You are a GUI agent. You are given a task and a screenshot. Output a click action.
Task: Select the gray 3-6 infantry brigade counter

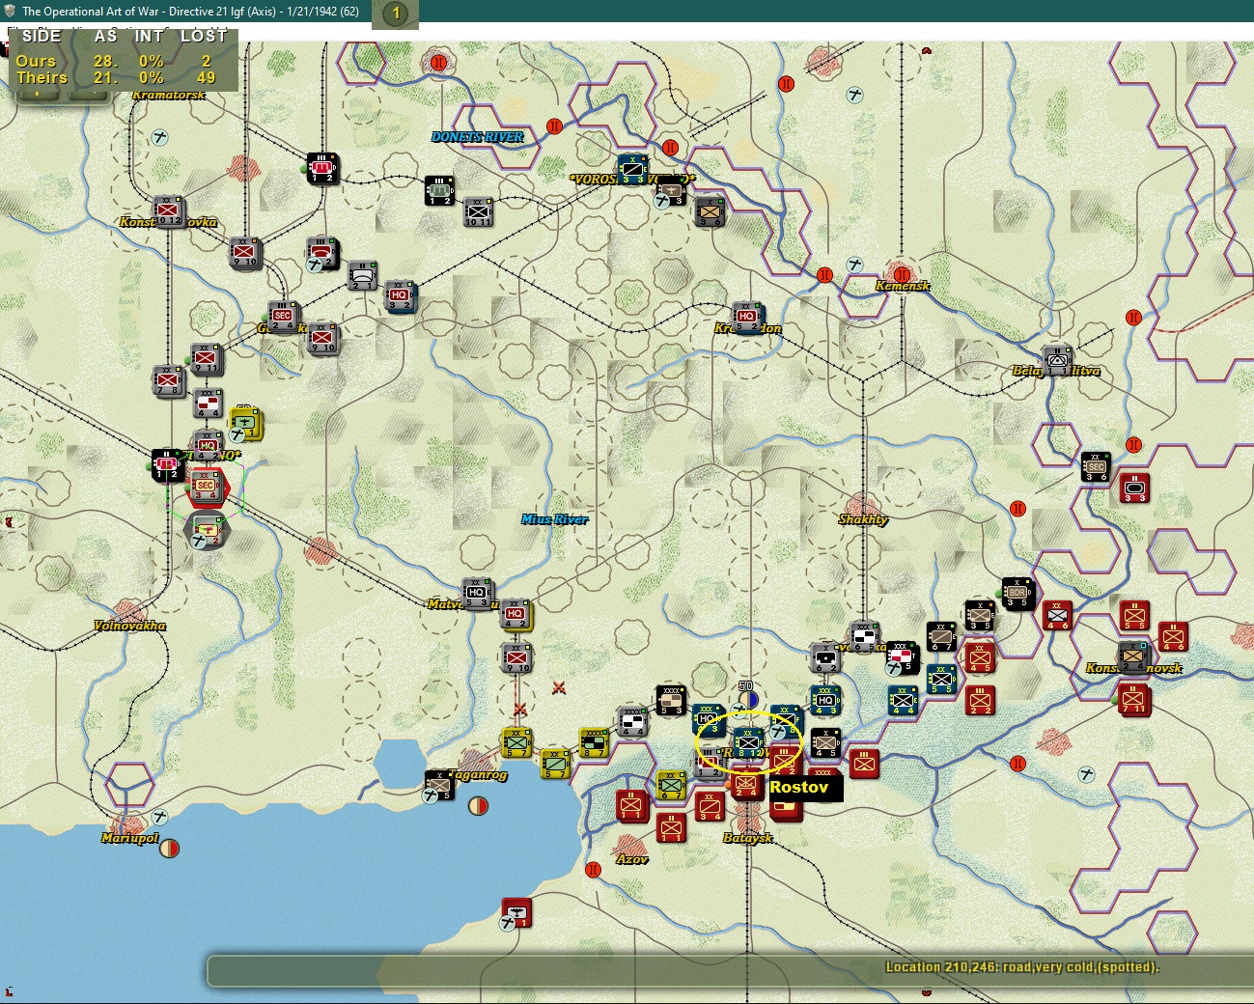click(x=710, y=211)
